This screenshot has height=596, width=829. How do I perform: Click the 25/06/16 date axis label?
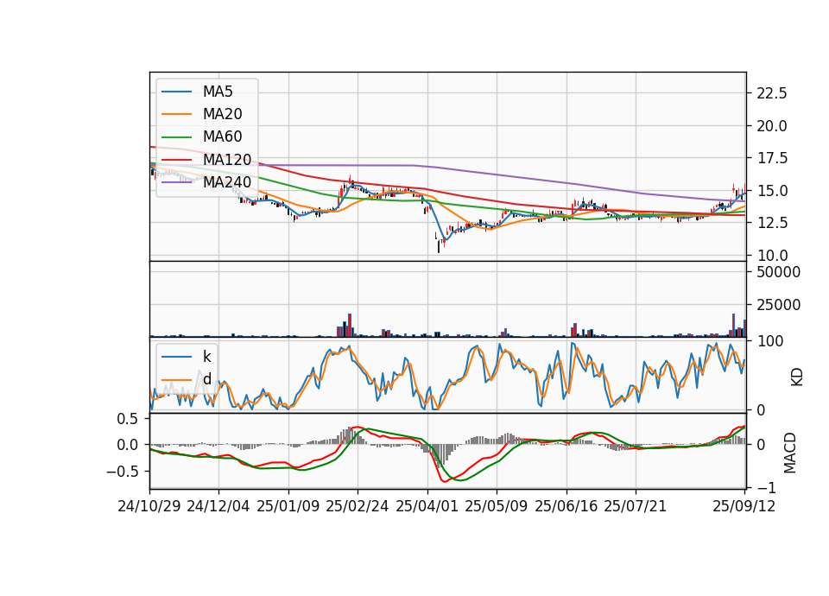tap(566, 506)
